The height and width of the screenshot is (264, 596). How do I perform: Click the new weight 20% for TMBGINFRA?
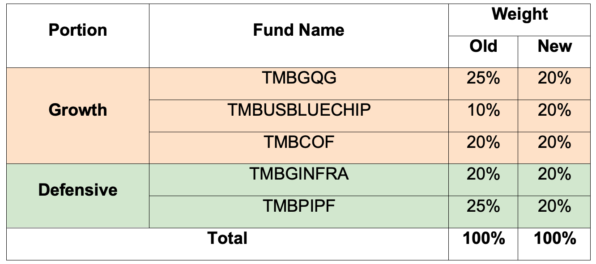554,174
